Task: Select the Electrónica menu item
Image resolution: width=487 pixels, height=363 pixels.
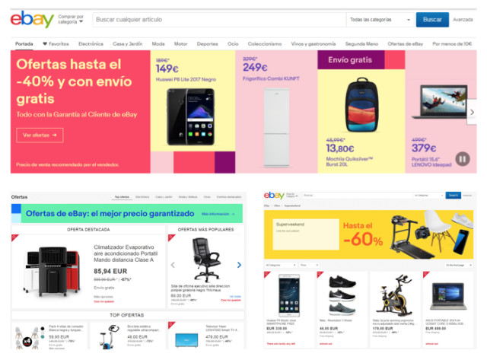Action: click(x=91, y=44)
